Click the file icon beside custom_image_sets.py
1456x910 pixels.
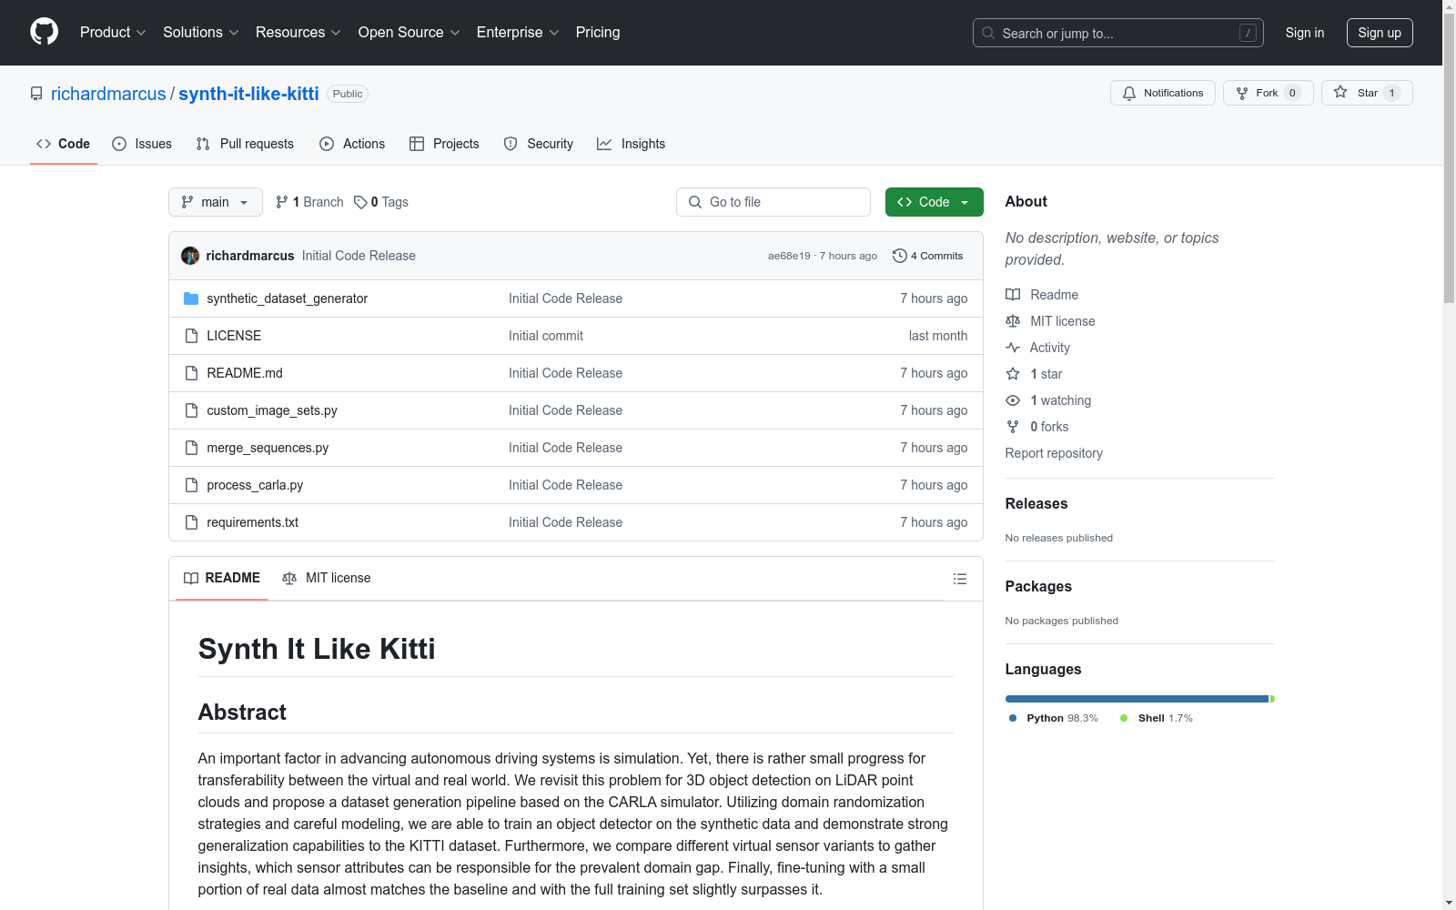pyautogui.click(x=191, y=410)
